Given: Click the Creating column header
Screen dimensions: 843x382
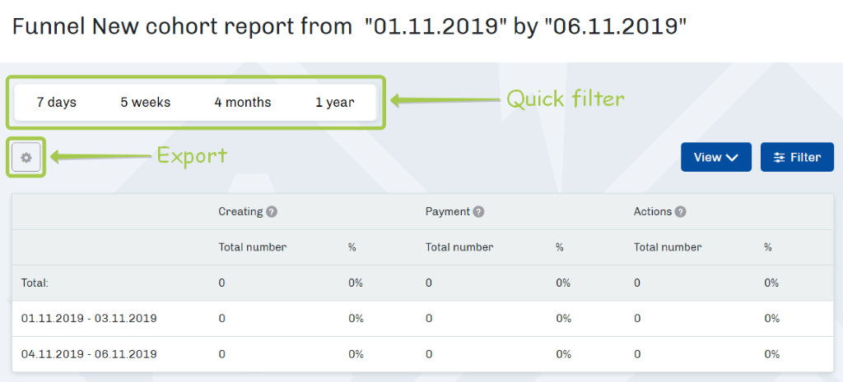Looking at the screenshot, I should [240, 211].
